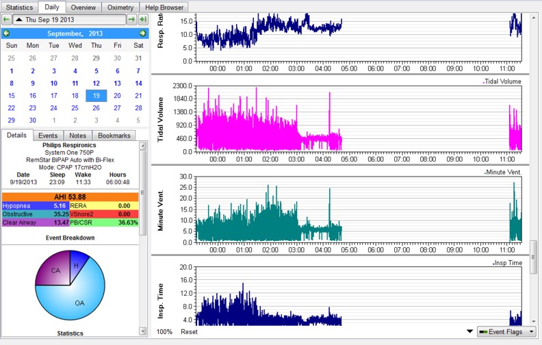
Task: Switch to the Statistics tab
Action: point(19,7)
